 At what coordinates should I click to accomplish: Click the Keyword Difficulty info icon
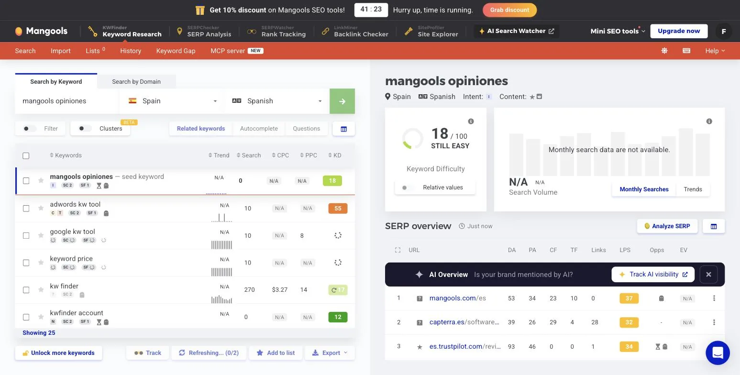471,121
